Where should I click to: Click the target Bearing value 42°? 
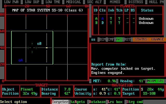click(x=67, y=93)
